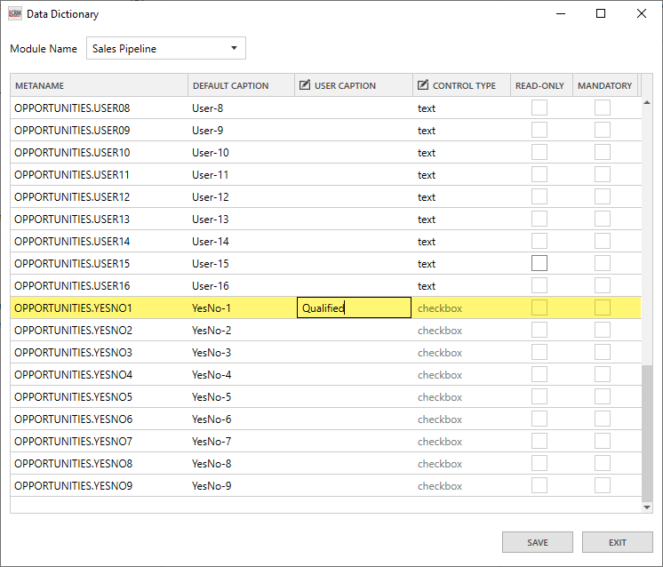Click the CRM app icon in title bar

point(14,13)
